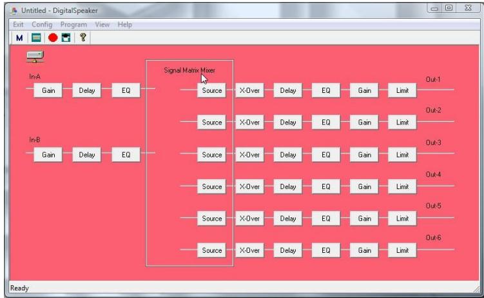
Task: Click the Out-1 output label
Action: (433, 79)
